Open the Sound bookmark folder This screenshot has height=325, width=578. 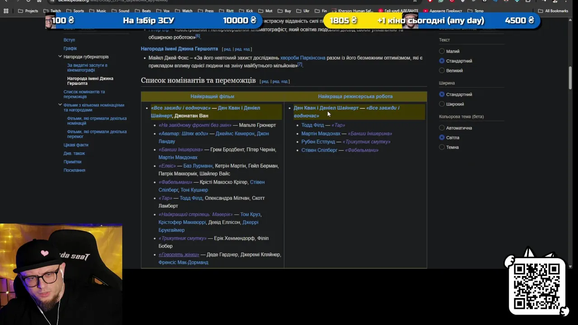[x=120, y=11]
